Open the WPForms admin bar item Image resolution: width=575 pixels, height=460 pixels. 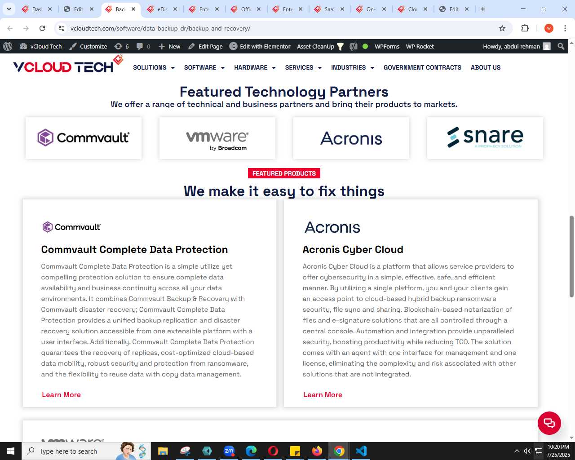tap(387, 46)
